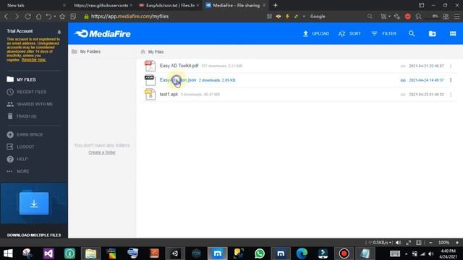Click the browser mute speaker icon in the status bar
The height and width of the screenshot is (260, 463).
click(398, 243)
